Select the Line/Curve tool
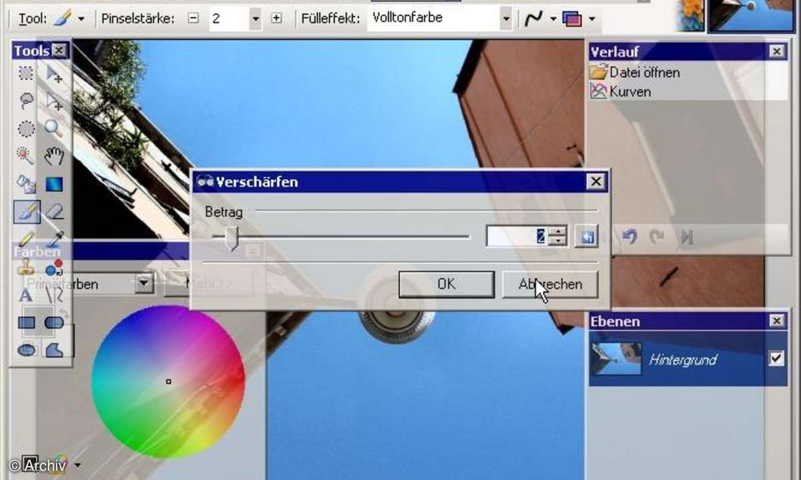Viewport: 801px width, 480px height. click(54, 295)
